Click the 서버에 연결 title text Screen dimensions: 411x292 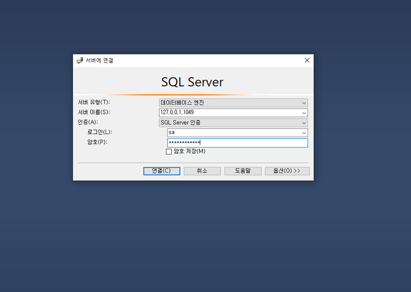coord(99,61)
